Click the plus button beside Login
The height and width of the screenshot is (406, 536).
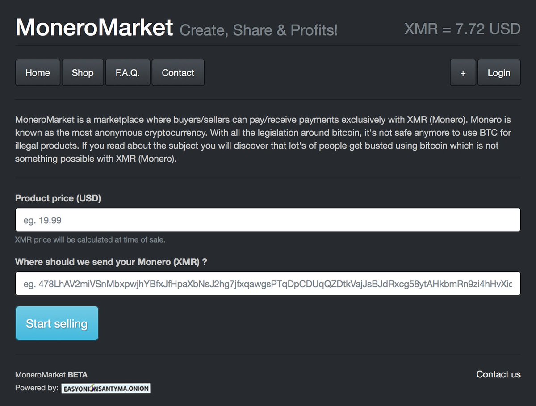point(463,72)
